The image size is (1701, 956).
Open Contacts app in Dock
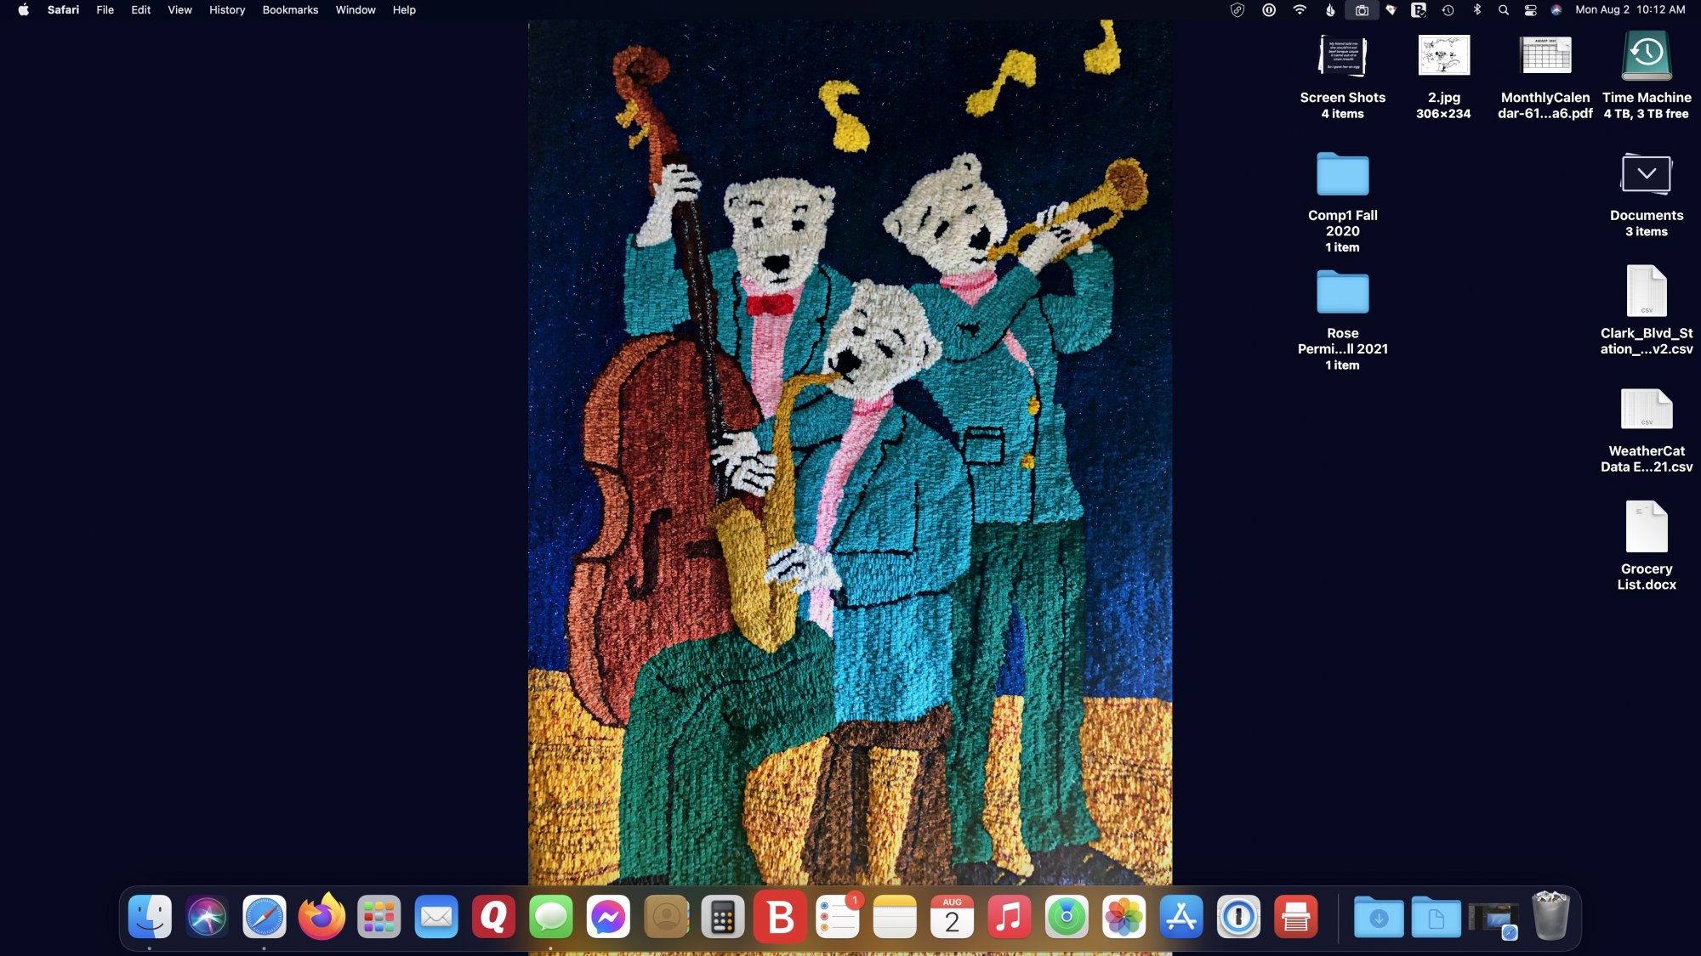pyautogui.click(x=666, y=917)
